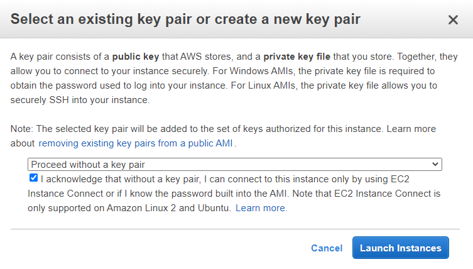The height and width of the screenshot is (269, 473).
Task: Open 'removing existing key pairs from a public AMI' link
Action: point(136,143)
